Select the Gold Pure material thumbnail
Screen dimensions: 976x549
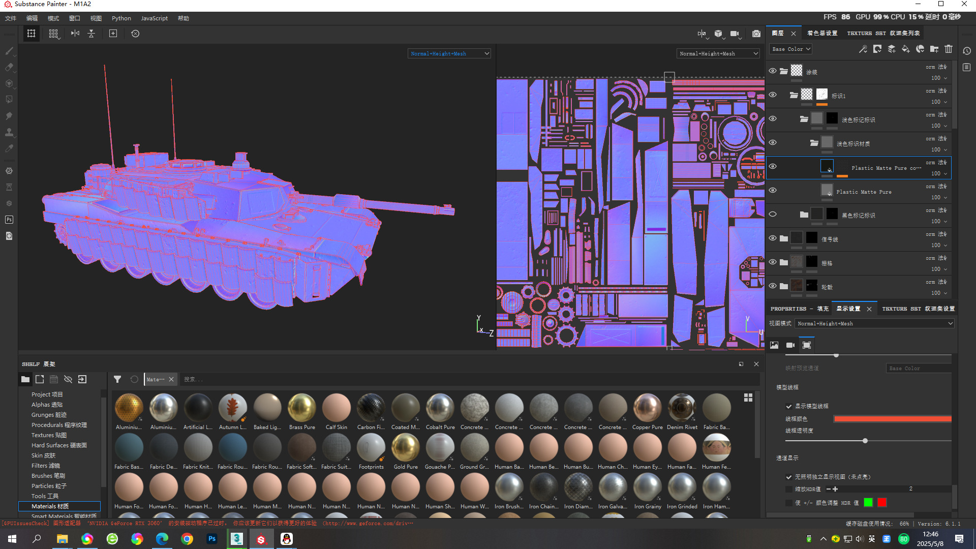click(x=406, y=448)
